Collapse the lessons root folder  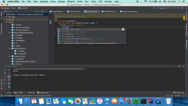tap(4, 14)
